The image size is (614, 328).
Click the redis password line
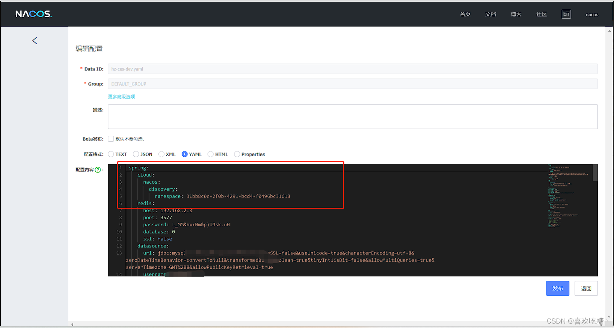tap(186, 225)
